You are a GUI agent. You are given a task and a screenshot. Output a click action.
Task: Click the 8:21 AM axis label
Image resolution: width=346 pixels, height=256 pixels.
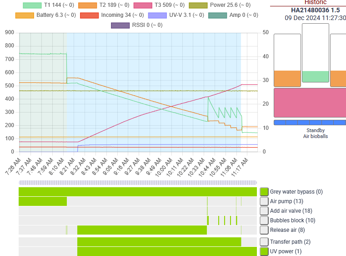click(x=67, y=167)
